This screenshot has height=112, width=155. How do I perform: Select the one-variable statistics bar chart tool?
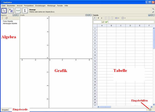click(x=11, y=11)
